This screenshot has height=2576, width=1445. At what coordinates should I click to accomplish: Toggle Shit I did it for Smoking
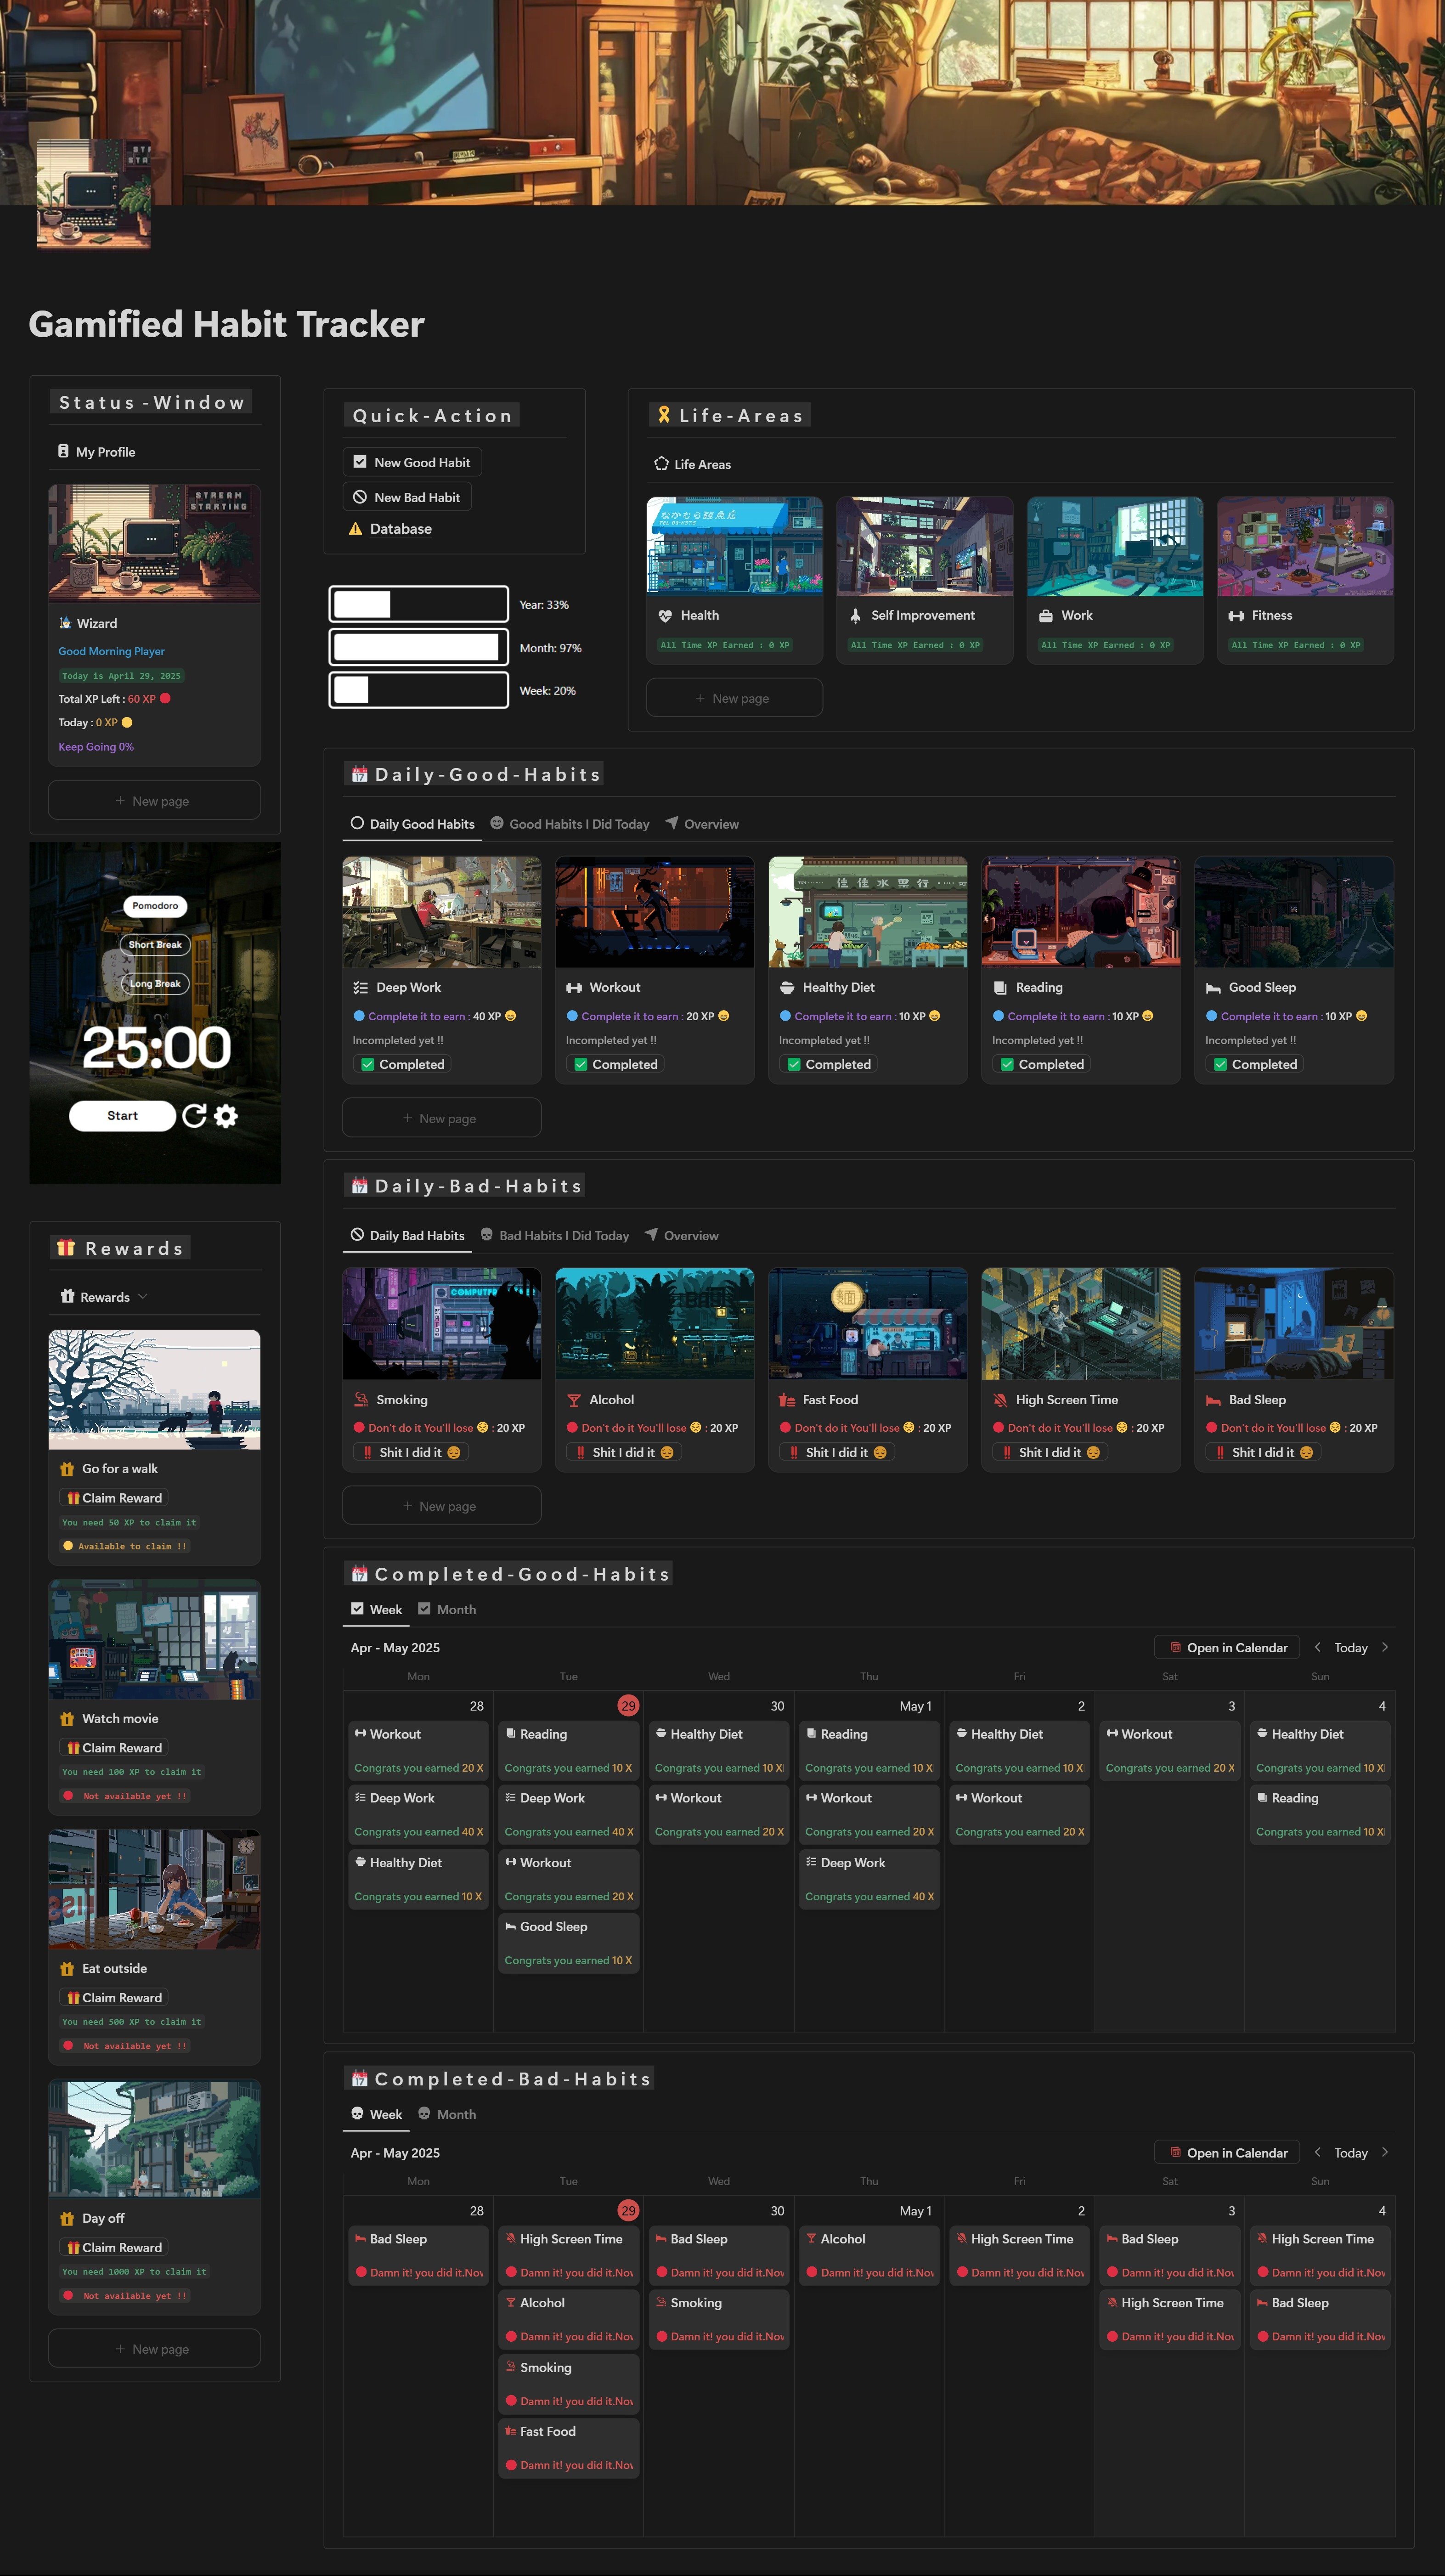(x=411, y=1452)
